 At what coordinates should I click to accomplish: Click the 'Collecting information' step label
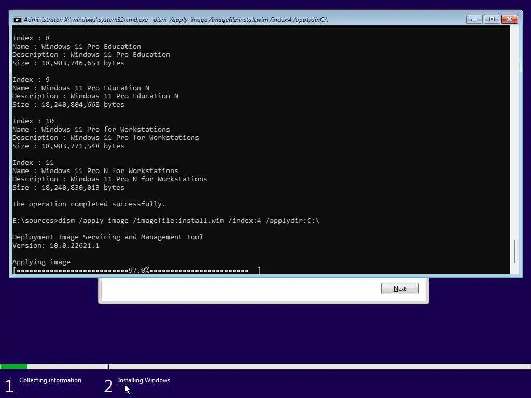pyautogui.click(x=50, y=380)
